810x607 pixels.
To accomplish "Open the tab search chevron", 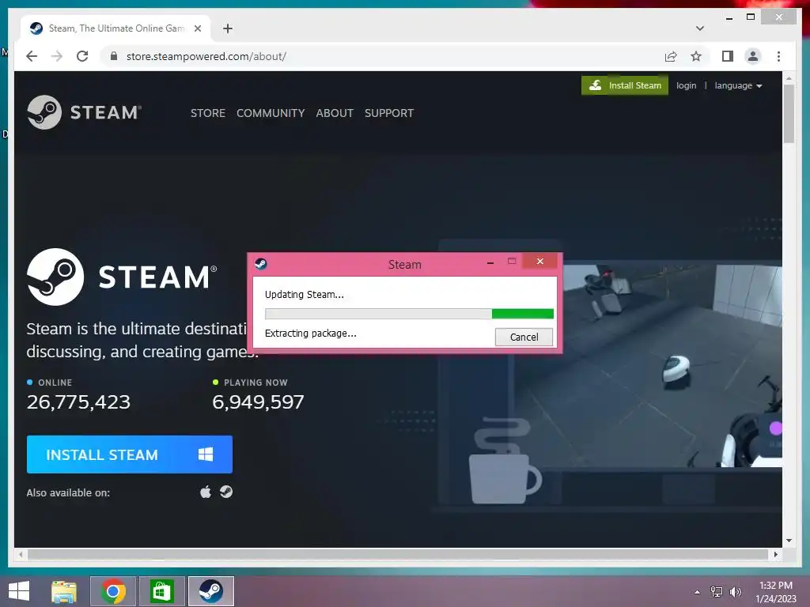I will pos(700,28).
